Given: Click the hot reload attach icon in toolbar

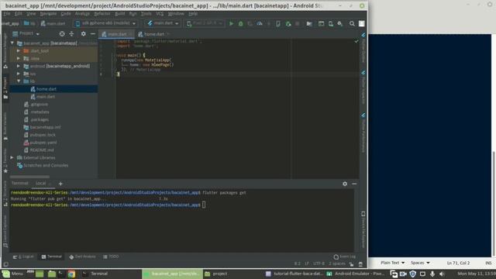Looking at the screenshot, I should 288,24.
